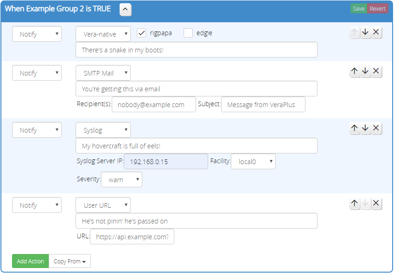Click the Save button
Image resolution: width=394 pixels, height=274 pixels.
[x=358, y=8]
